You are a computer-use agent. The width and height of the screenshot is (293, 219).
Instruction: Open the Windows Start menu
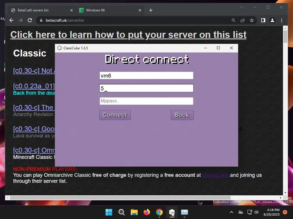tap(109, 212)
